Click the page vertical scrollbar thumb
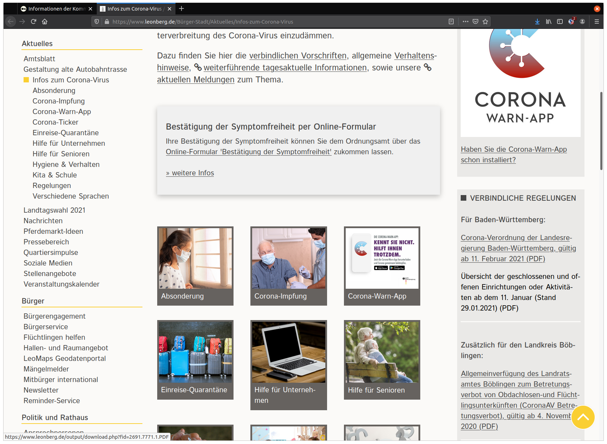Viewport: 607px width, 444px height. 601,131
